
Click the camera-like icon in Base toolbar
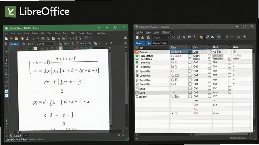tap(190, 37)
